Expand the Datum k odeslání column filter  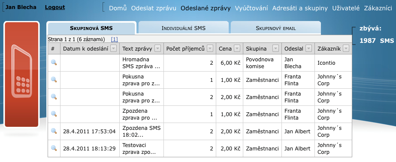point(113,48)
